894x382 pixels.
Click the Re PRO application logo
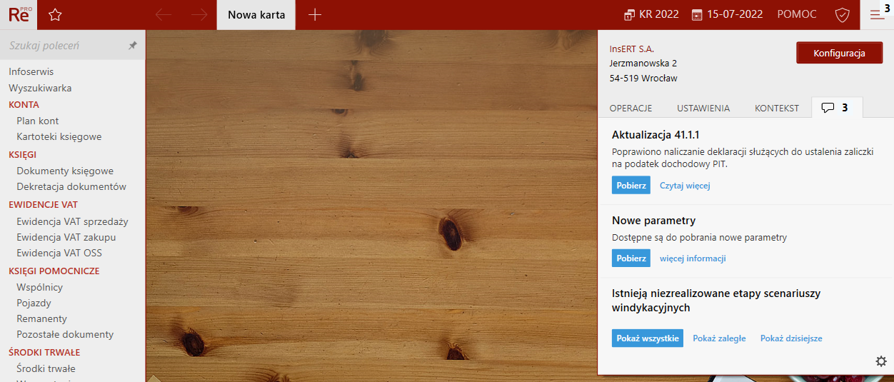19,14
